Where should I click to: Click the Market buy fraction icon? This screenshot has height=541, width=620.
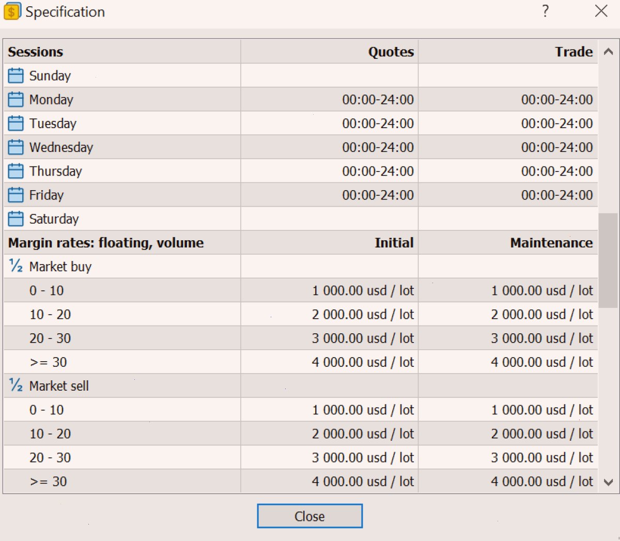tap(16, 266)
